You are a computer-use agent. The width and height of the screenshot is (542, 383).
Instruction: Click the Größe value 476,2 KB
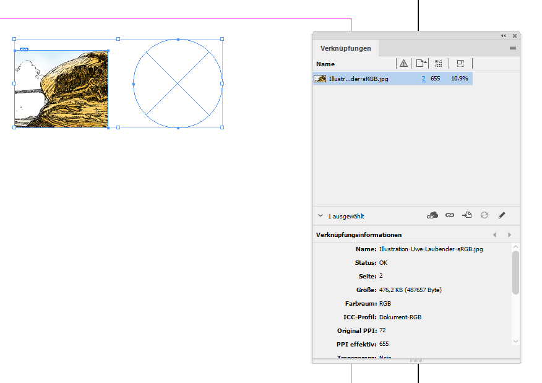pos(410,290)
